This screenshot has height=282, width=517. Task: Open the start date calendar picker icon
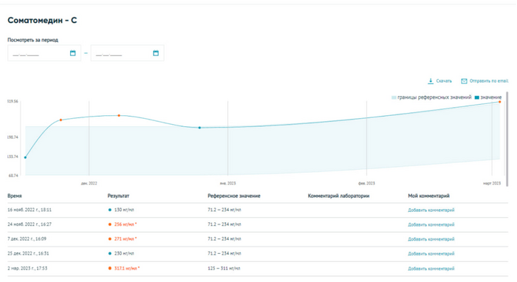pyautogui.click(x=73, y=53)
